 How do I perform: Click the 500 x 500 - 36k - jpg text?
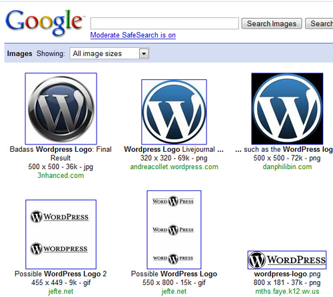click(x=61, y=166)
